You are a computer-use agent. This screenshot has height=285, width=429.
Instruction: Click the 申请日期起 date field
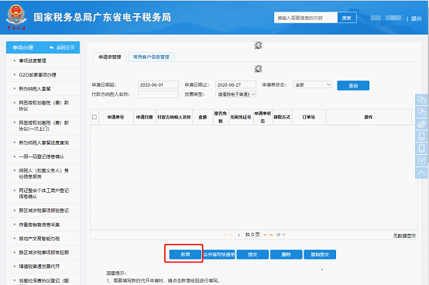coord(158,84)
